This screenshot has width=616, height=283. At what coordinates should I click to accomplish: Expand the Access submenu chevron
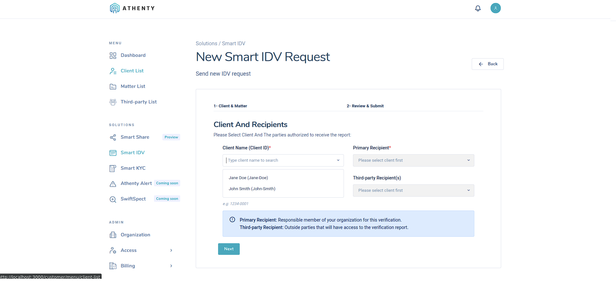point(171,250)
